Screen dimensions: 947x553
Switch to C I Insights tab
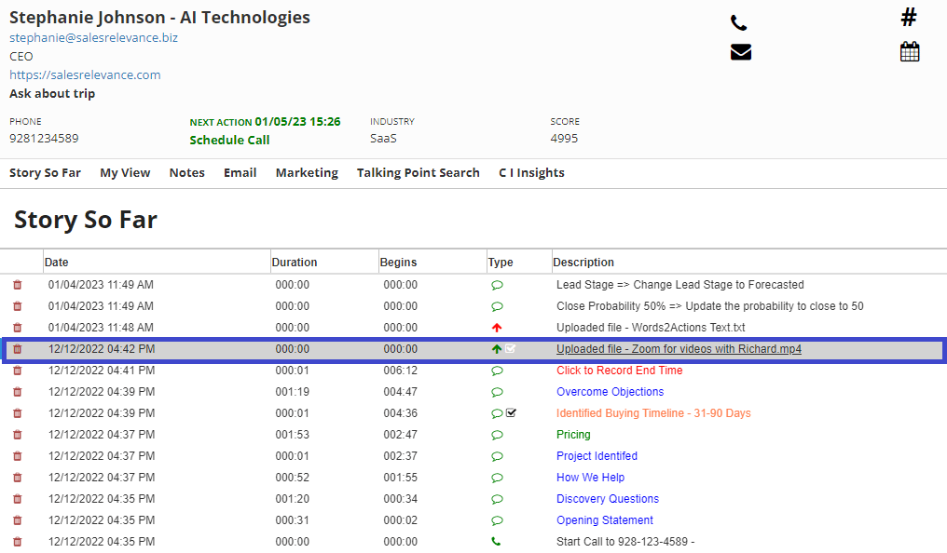click(531, 173)
